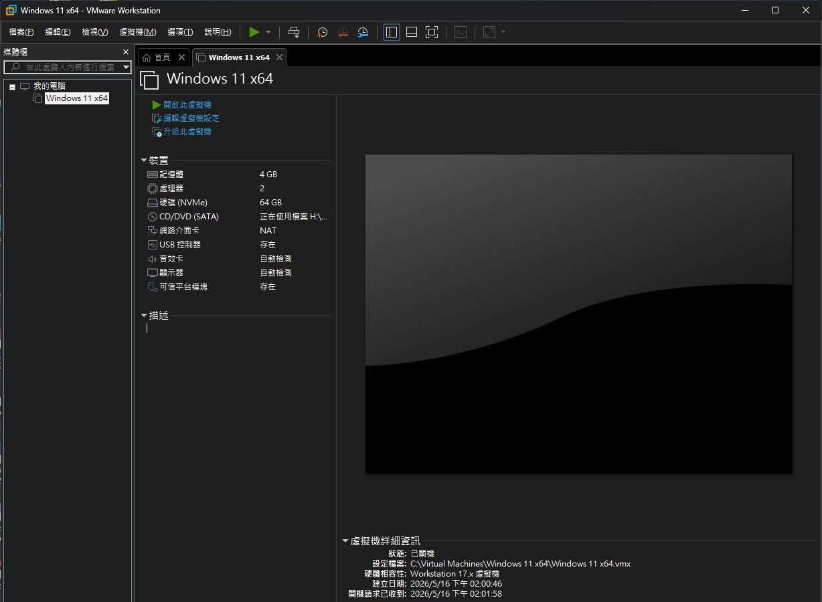This screenshot has width=822, height=602.
Task: Click the virtual machine screen preview thumbnail
Action: coord(578,314)
